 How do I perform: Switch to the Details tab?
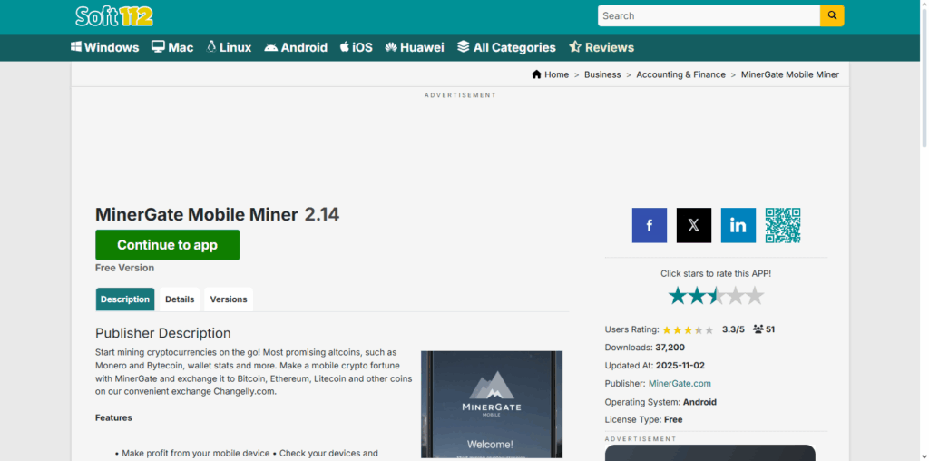180,299
